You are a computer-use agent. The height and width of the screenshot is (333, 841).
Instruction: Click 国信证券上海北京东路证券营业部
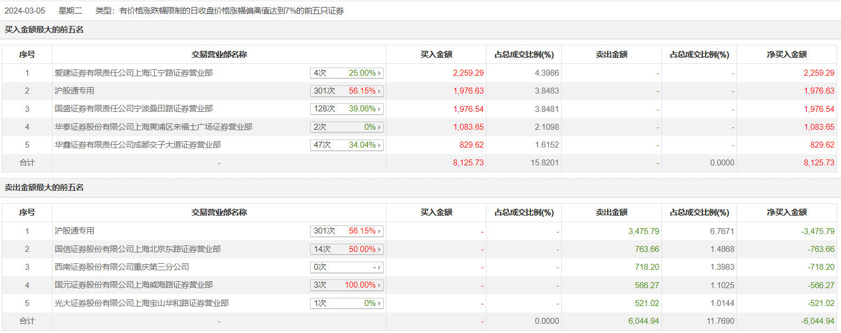click(137, 249)
